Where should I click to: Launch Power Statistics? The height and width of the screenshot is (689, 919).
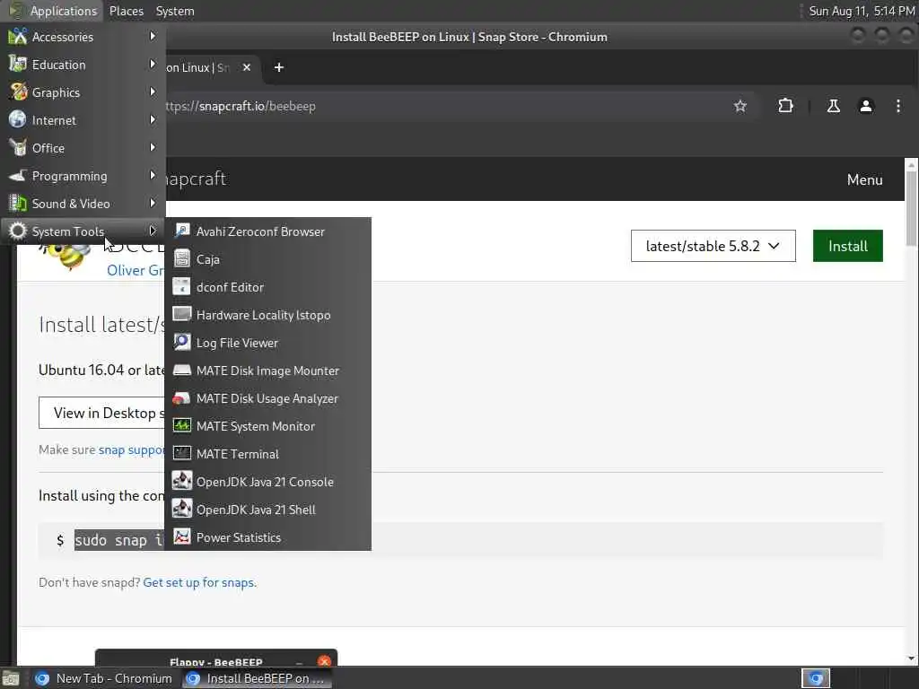[267, 537]
